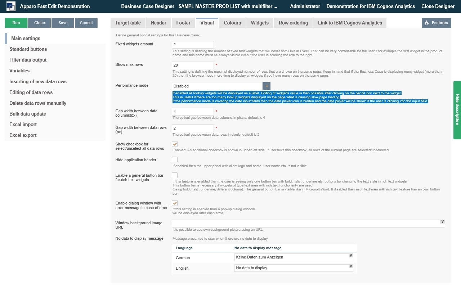Open the Widgets tab
This screenshot has height=288, width=461.
pos(260,23)
